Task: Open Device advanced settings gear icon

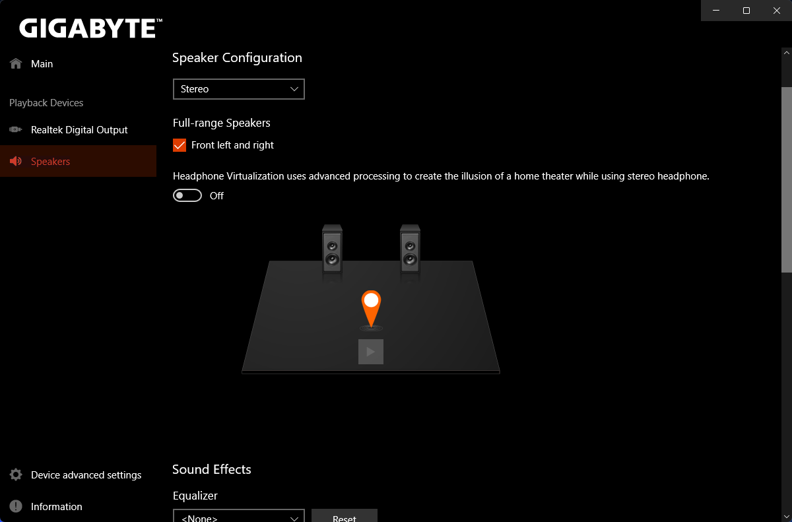Action: pyautogui.click(x=15, y=474)
